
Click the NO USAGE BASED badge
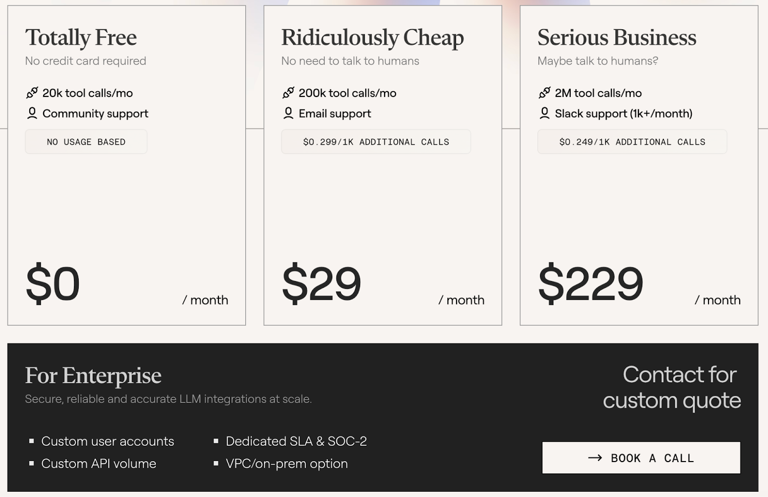[x=85, y=142]
